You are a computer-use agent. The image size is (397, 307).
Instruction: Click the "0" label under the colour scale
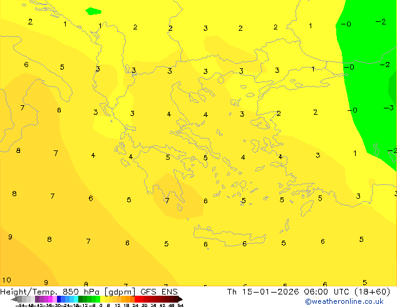click(x=101, y=305)
